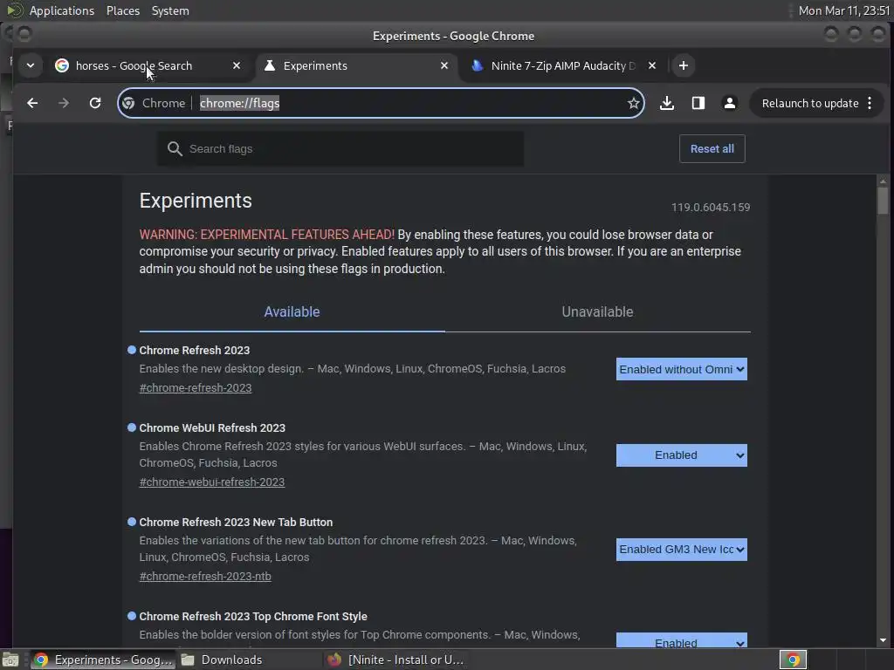The height and width of the screenshot is (670, 894).
Task: Click the clock showing Mon Mar 11
Action: (844, 10)
